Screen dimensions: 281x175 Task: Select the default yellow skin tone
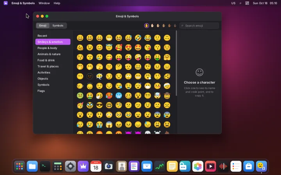tap(147, 26)
